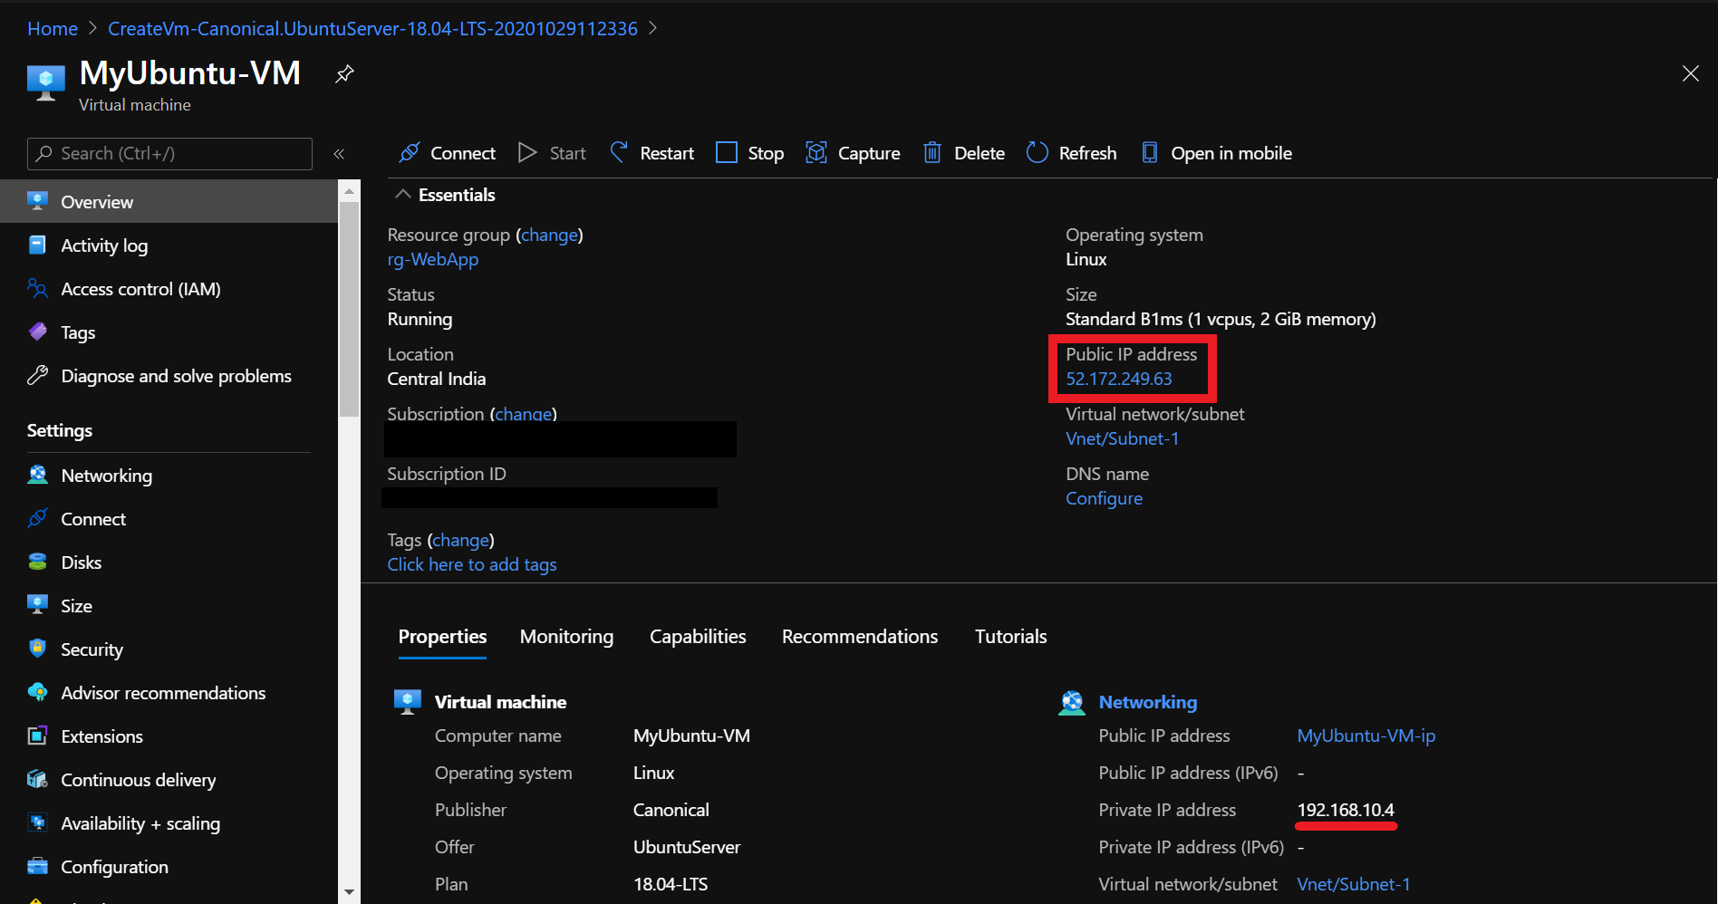Select the Tutorials tab
Screen dimensions: 1718x904
coord(1010,637)
